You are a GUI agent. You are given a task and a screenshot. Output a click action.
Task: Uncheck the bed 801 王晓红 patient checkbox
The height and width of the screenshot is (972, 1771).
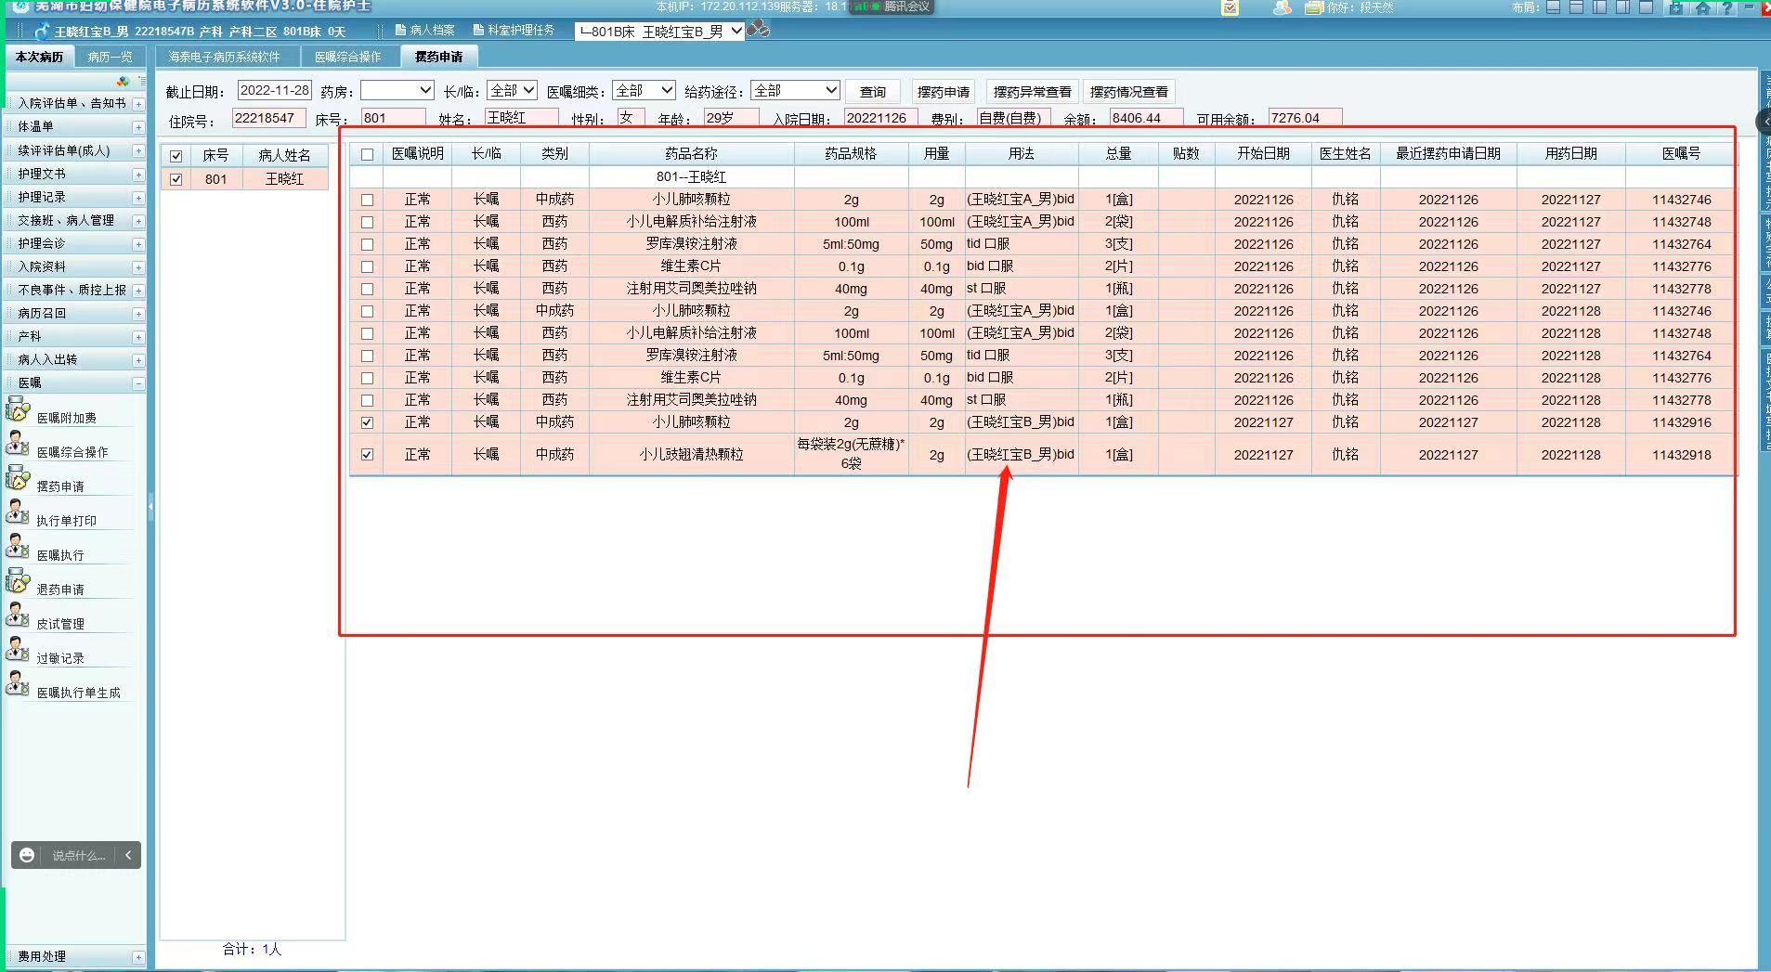[176, 179]
